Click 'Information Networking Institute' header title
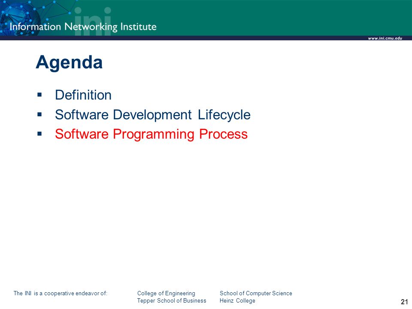Screen dimensions: 412x309 83,27
